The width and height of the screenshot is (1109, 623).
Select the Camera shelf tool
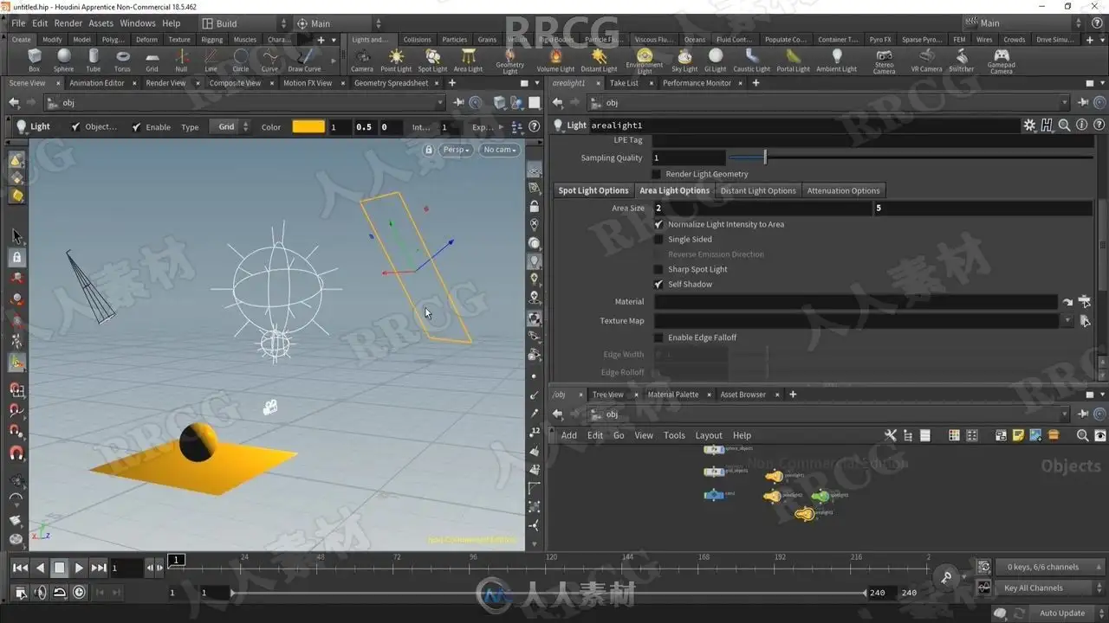[x=362, y=59]
